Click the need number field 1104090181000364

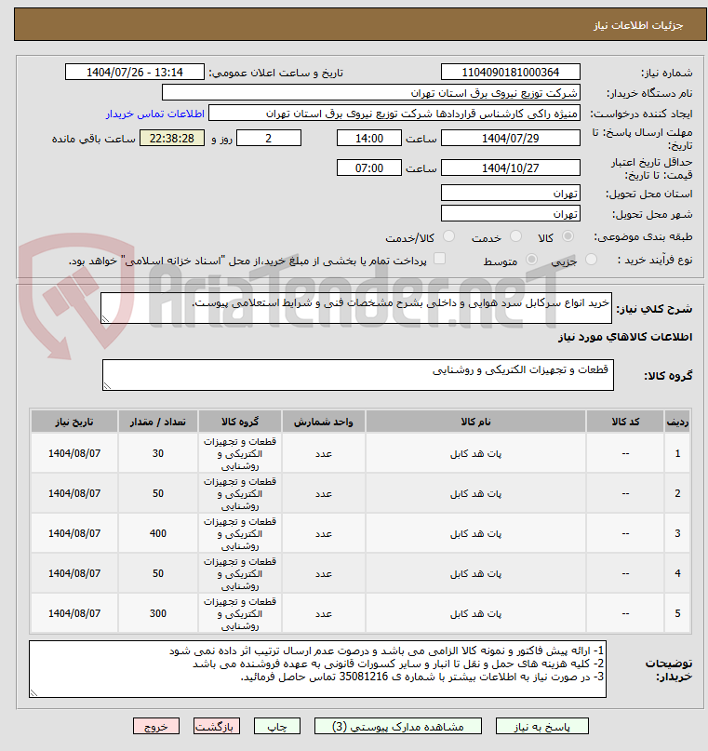[510, 73]
